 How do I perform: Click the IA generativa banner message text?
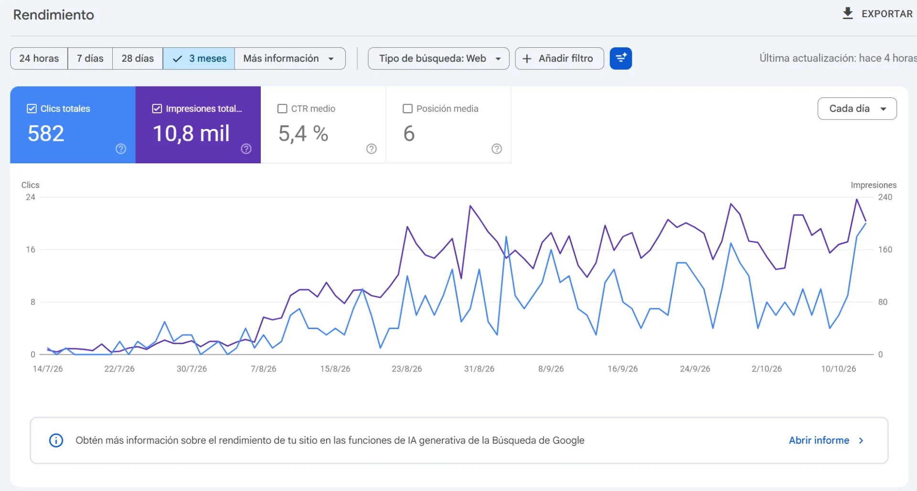[330, 440]
